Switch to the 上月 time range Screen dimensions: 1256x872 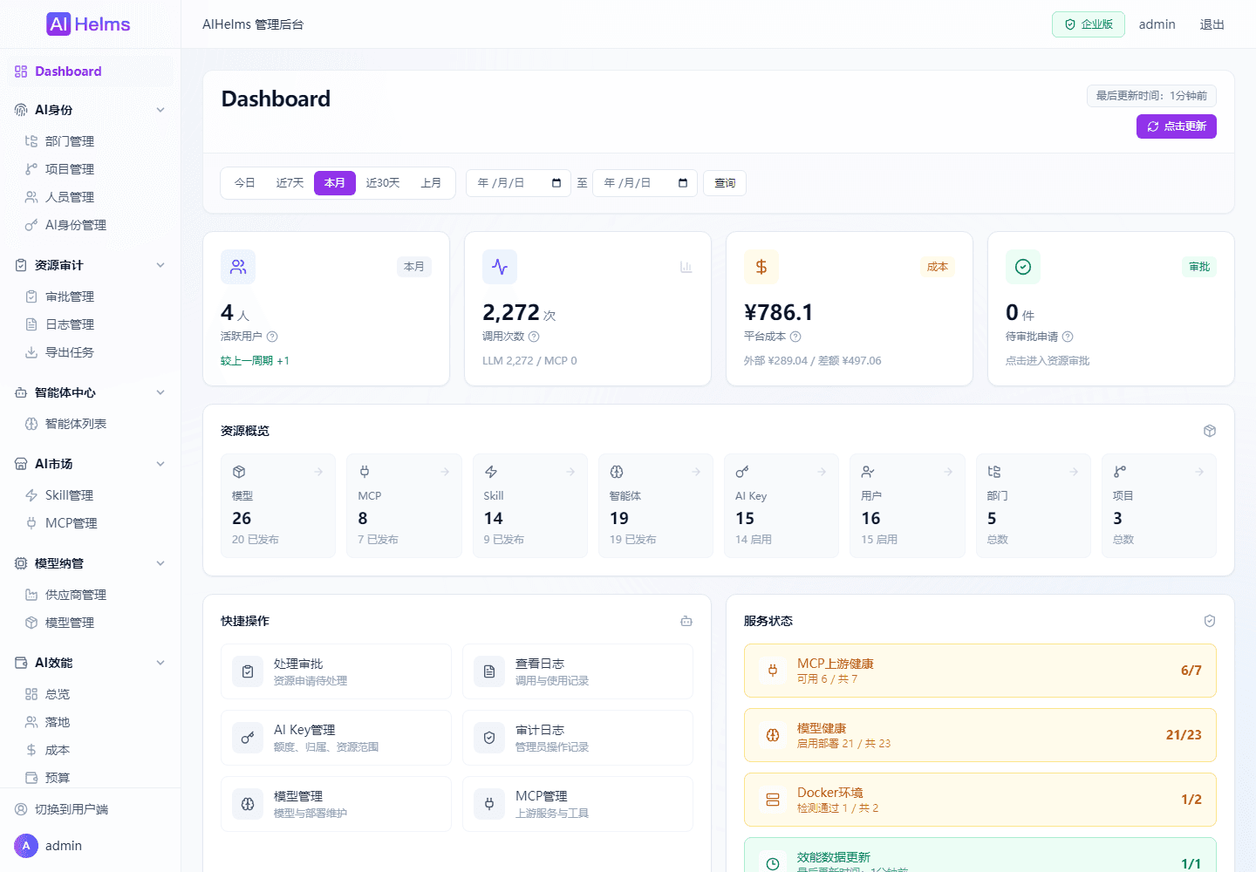431,183
